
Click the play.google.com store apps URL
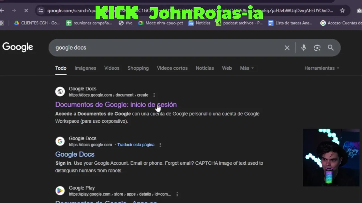120,194
